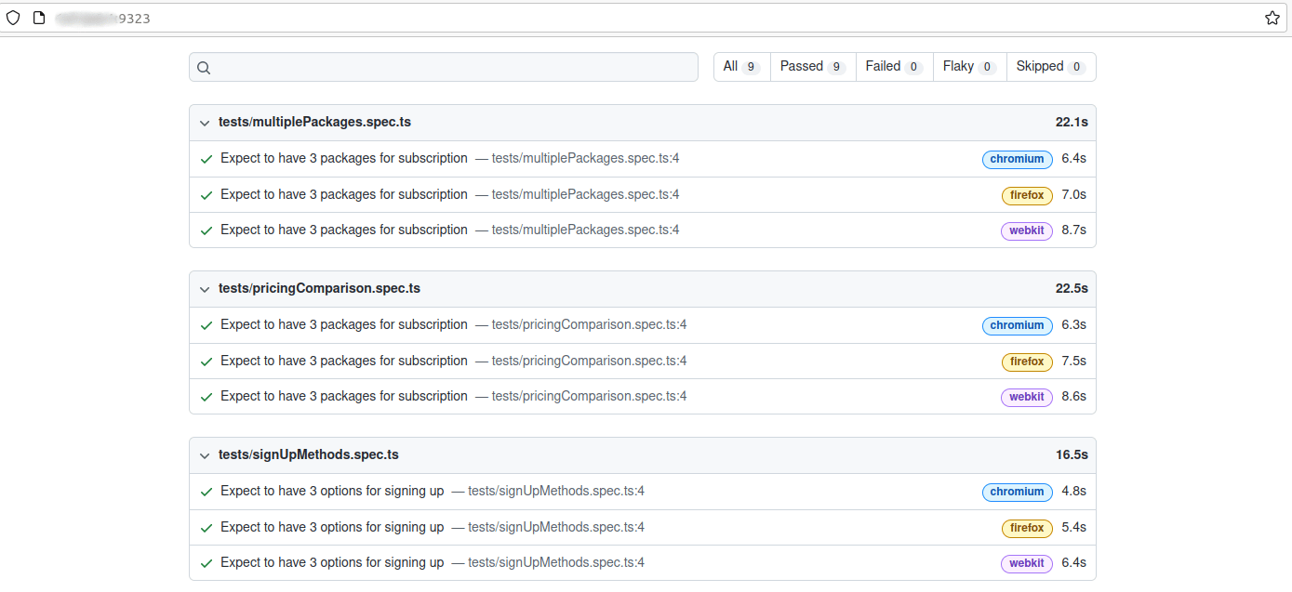Click firefox badge in multiplePackages group
This screenshot has height=592, width=1292.
pos(1027,195)
